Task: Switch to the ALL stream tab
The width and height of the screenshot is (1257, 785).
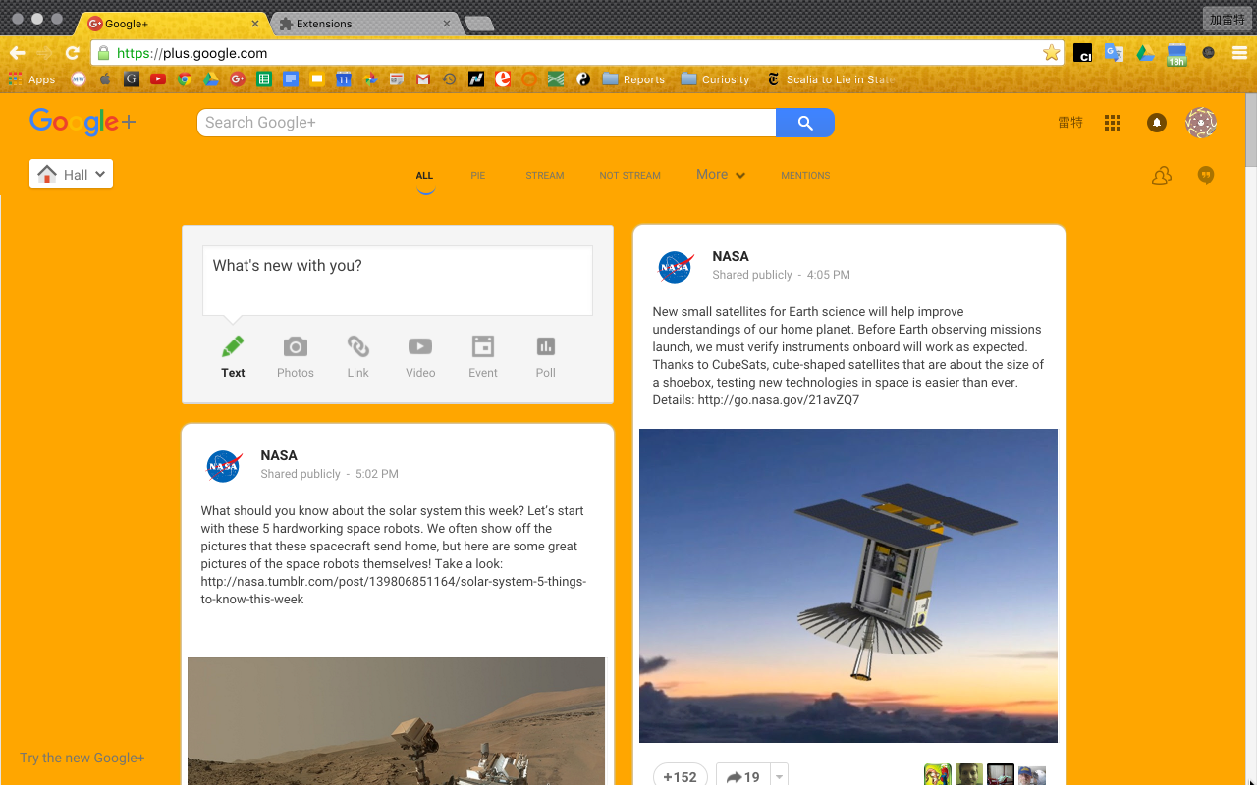Action: [424, 176]
